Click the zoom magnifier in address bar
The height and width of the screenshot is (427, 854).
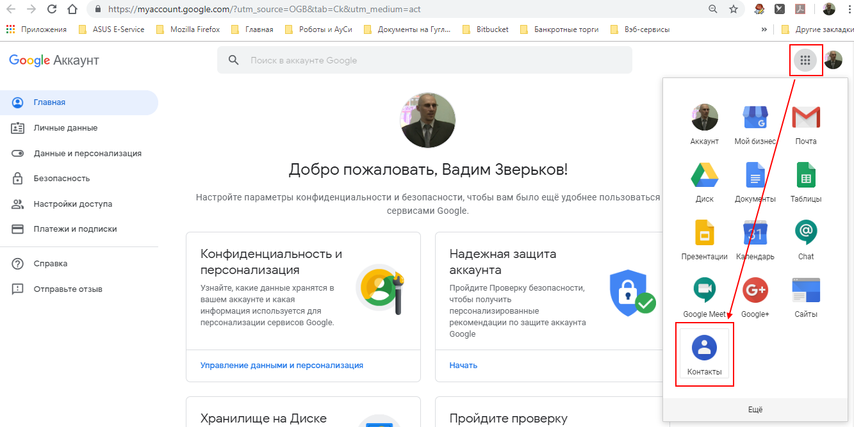click(x=713, y=10)
